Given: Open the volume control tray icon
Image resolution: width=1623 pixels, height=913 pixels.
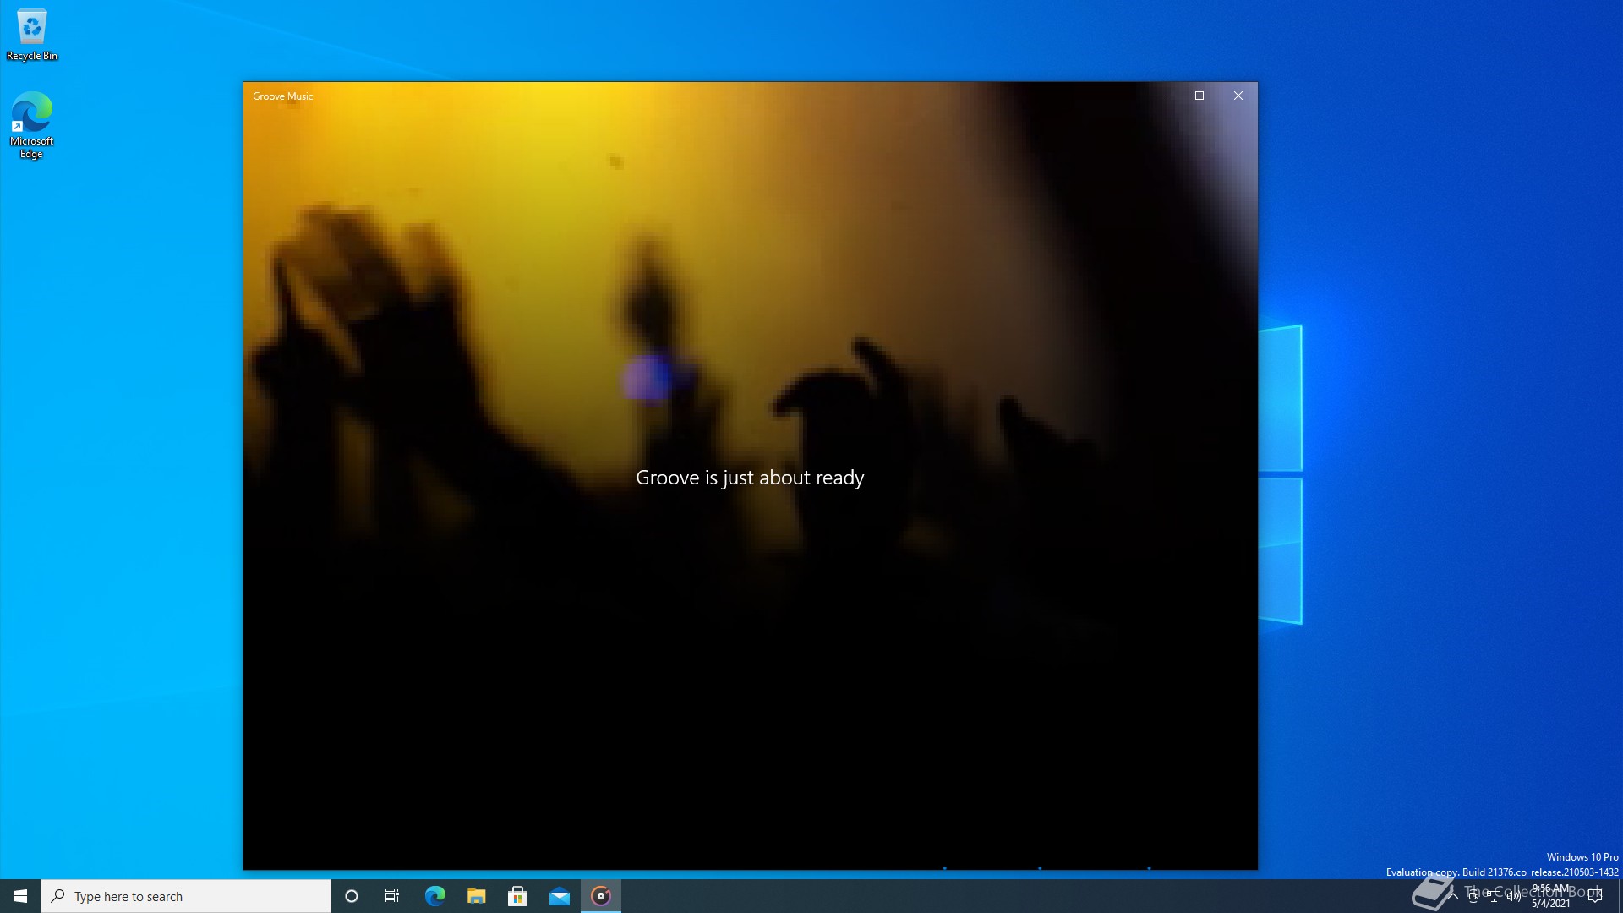Looking at the screenshot, I should 1514,896.
